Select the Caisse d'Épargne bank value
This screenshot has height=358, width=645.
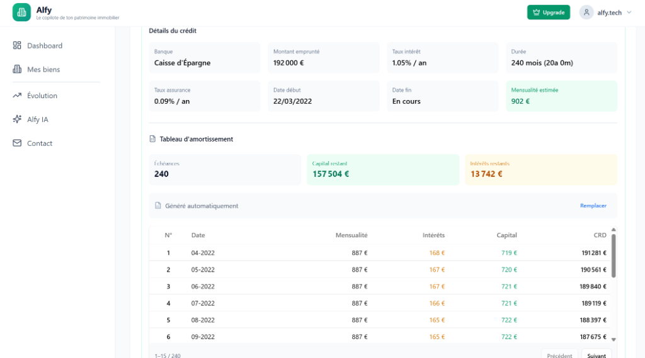pos(182,63)
